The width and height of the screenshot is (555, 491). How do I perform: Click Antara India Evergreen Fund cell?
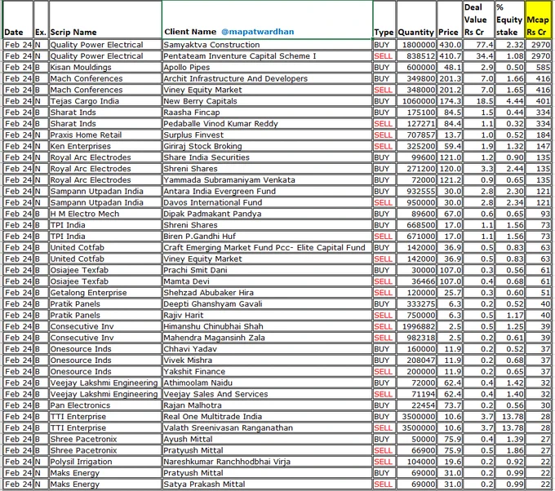click(267, 192)
